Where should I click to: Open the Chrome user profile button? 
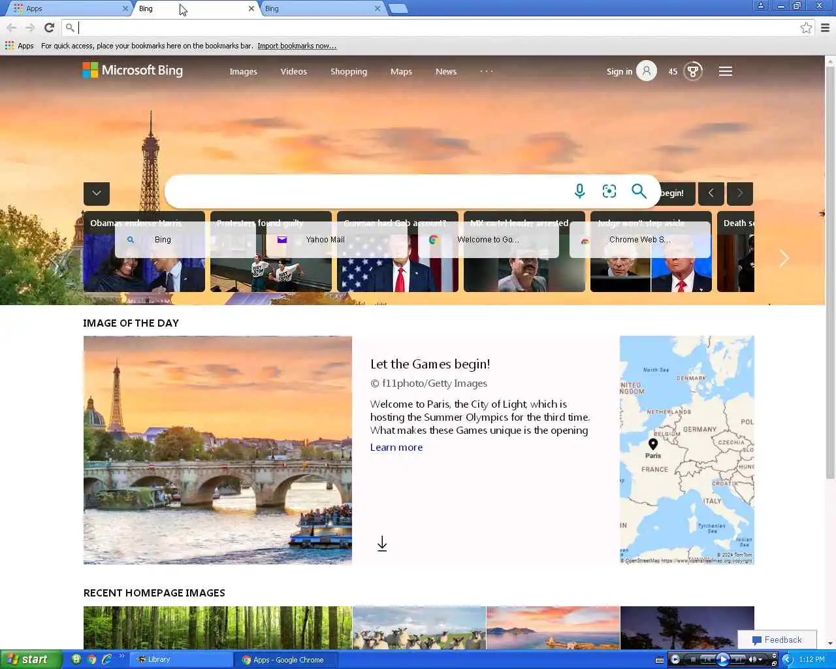tap(761, 6)
